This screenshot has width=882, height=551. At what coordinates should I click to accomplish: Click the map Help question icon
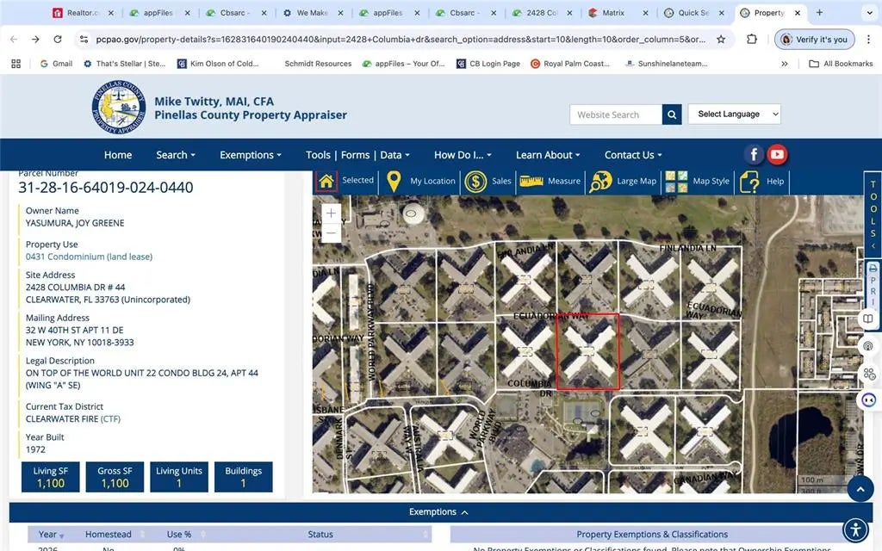749,182
